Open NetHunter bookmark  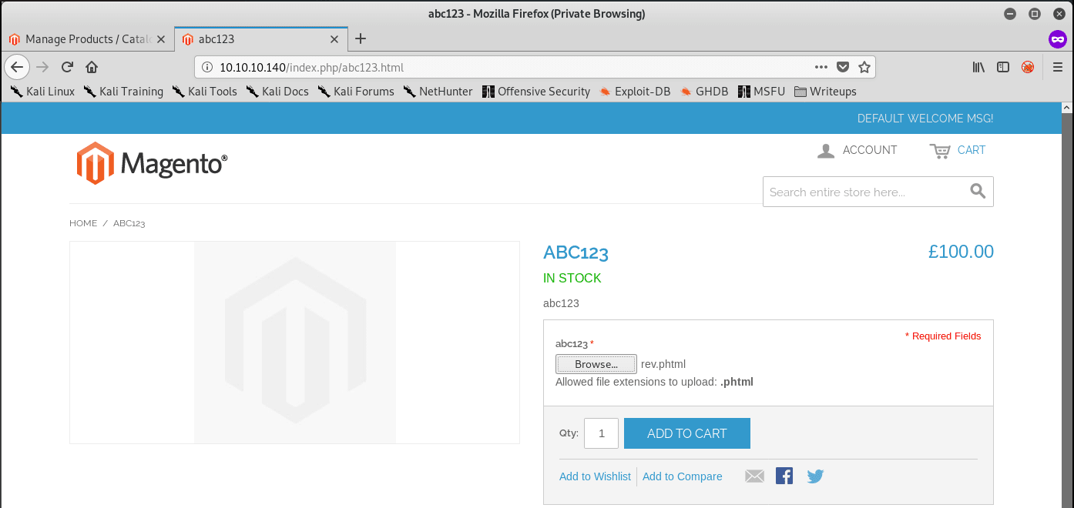[438, 91]
